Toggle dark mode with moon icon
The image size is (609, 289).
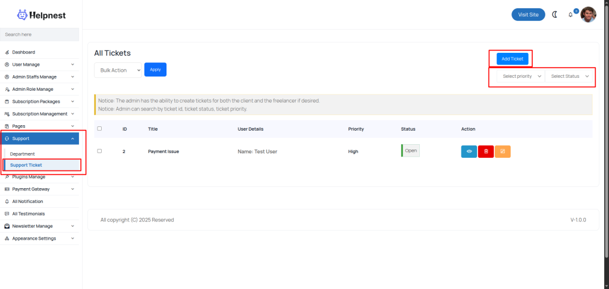click(x=555, y=14)
